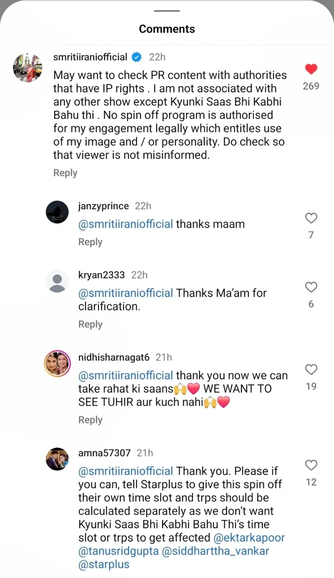Tap heart on amna57307's comment
The height and width of the screenshot is (578, 334).
pos(311,465)
